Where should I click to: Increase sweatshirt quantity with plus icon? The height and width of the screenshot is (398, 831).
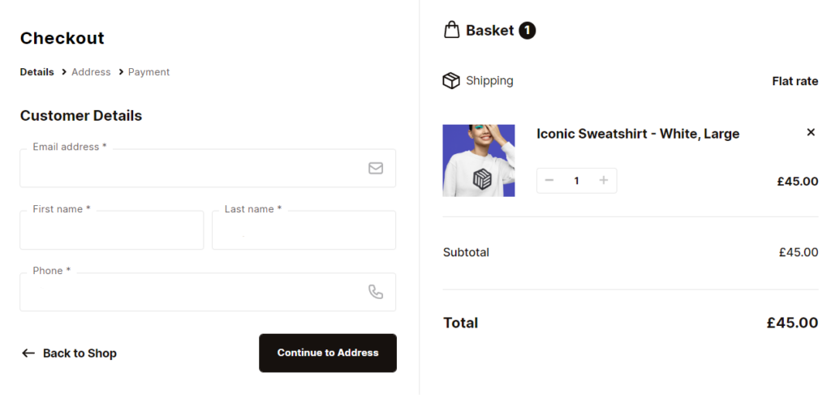[x=604, y=180]
